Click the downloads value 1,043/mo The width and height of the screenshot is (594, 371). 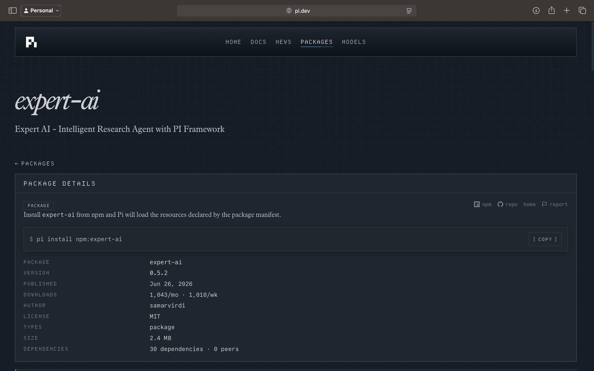tap(164, 295)
